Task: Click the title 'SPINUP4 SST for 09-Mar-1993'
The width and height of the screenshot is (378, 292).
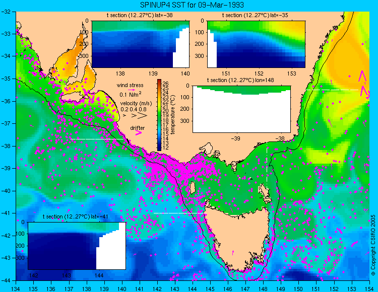Action: point(192,5)
